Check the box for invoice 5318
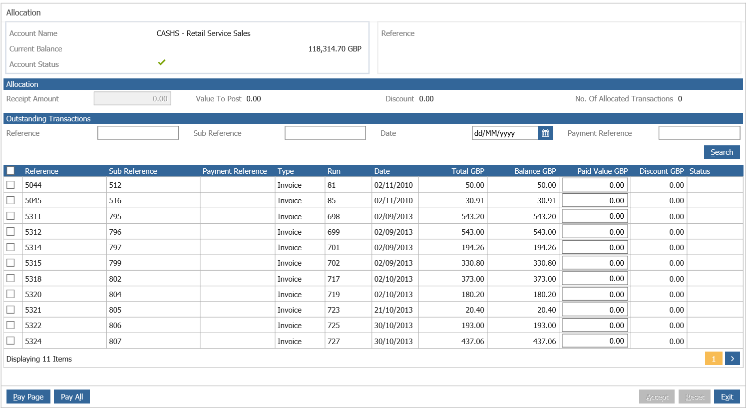Image resolution: width=749 pixels, height=409 pixels. click(10, 278)
